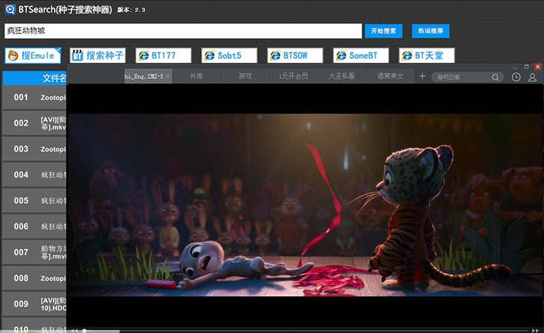Select the 搜索种子 search source
This screenshot has height=333, width=544.
(x=98, y=56)
